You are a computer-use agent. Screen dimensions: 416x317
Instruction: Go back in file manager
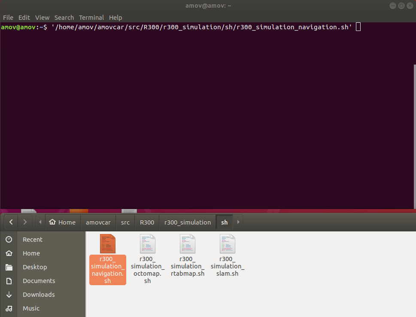11,222
